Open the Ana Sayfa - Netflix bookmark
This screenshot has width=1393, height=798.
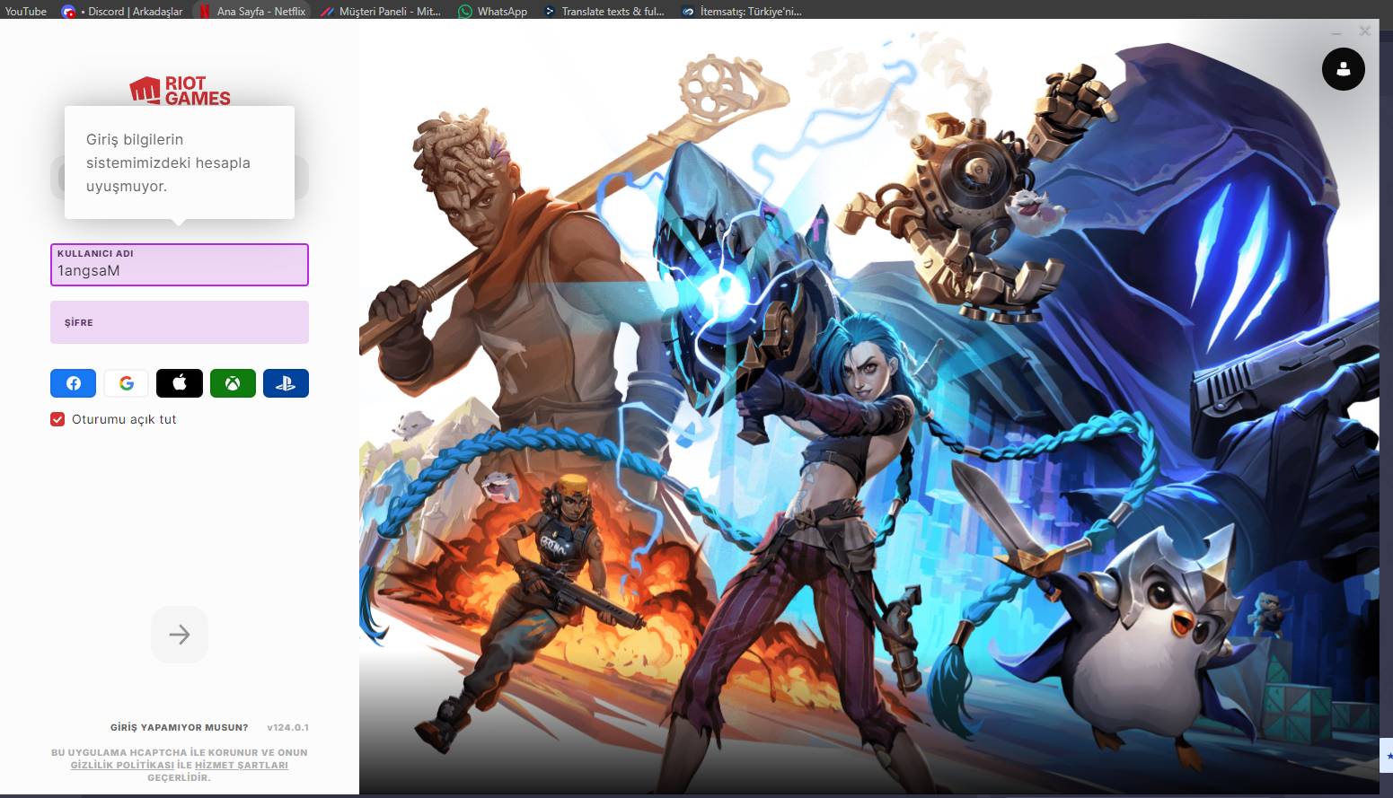coord(252,12)
